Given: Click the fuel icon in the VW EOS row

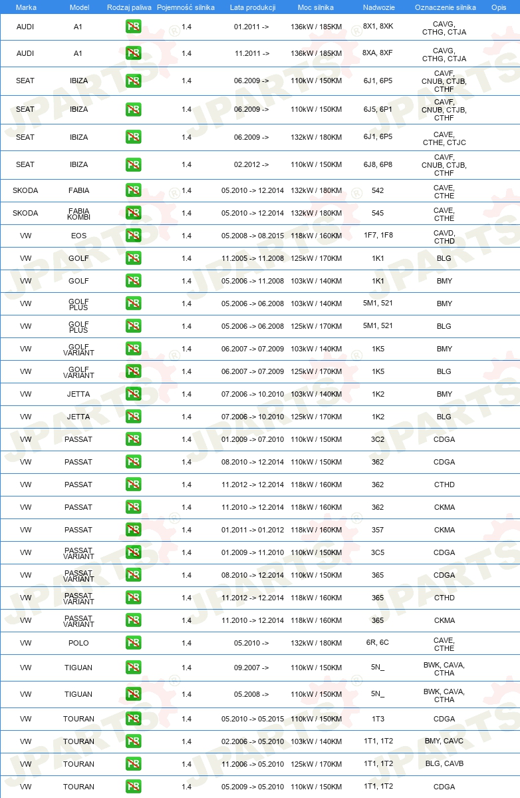Looking at the screenshot, I should (x=133, y=236).
